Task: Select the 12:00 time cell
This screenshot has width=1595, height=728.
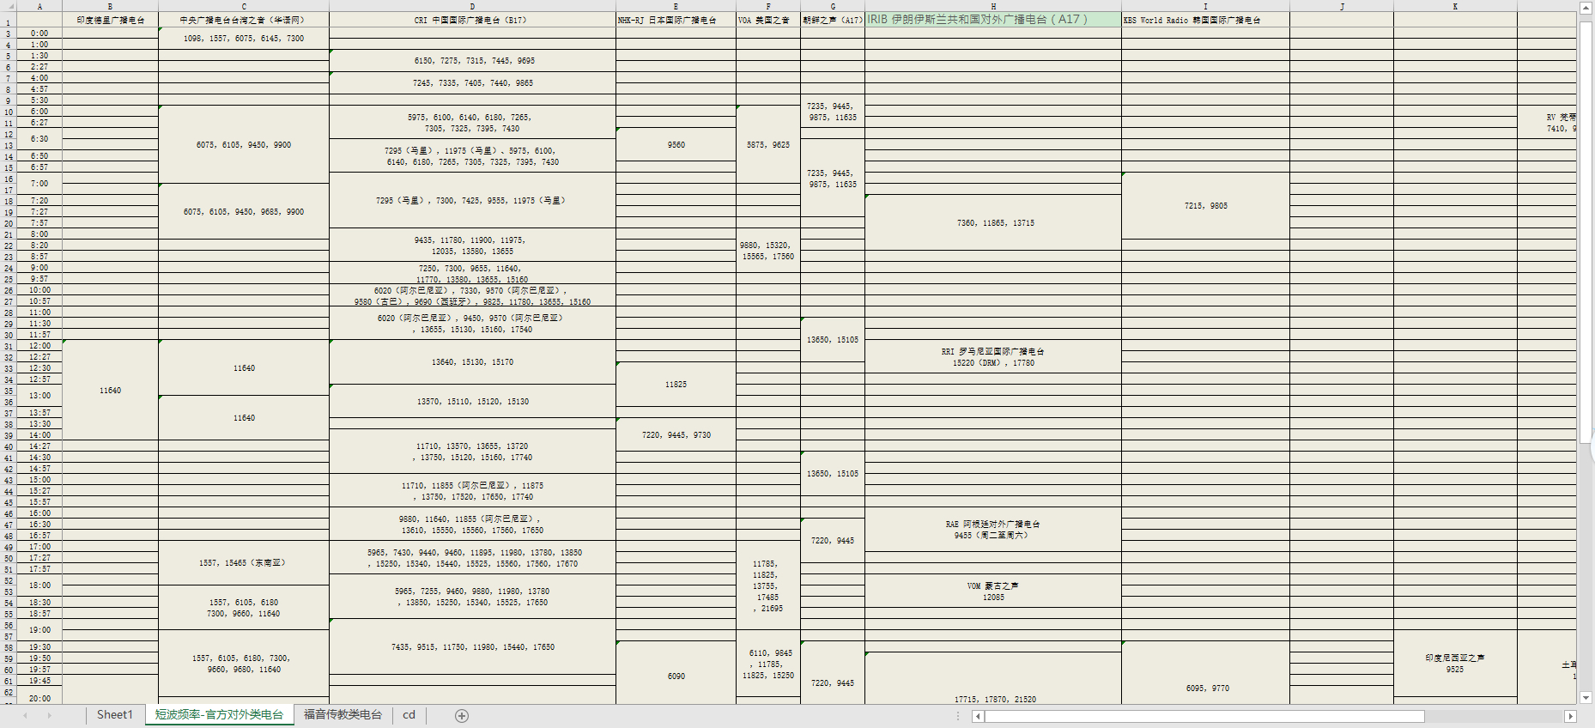Action: (x=39, y=346)
